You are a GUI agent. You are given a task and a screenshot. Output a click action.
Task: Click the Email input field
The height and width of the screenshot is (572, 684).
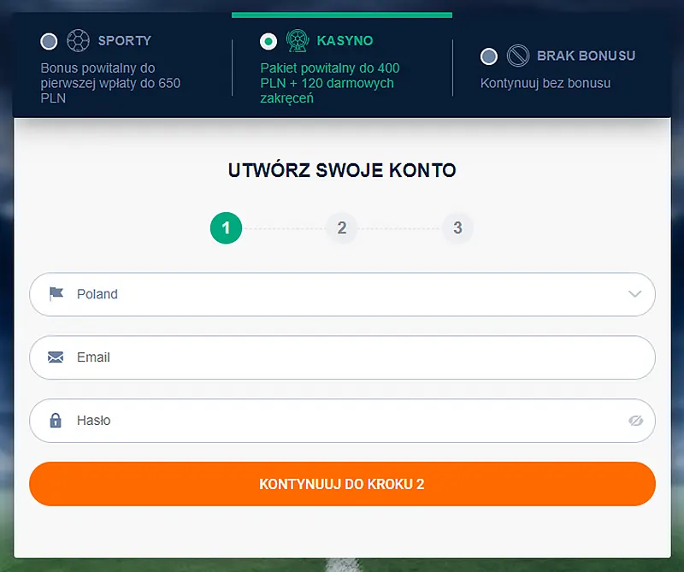coord(342,357)
